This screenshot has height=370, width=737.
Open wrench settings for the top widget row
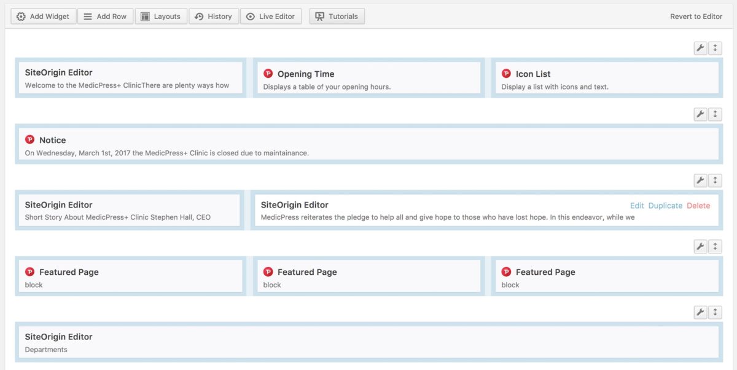pyautogui.click(x=700, y=47)
